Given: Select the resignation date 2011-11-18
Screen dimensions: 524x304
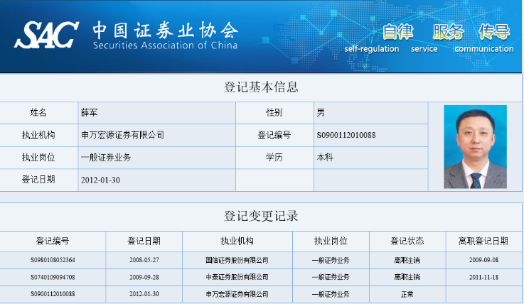Looking at the screenshot, I should (483, 277).
